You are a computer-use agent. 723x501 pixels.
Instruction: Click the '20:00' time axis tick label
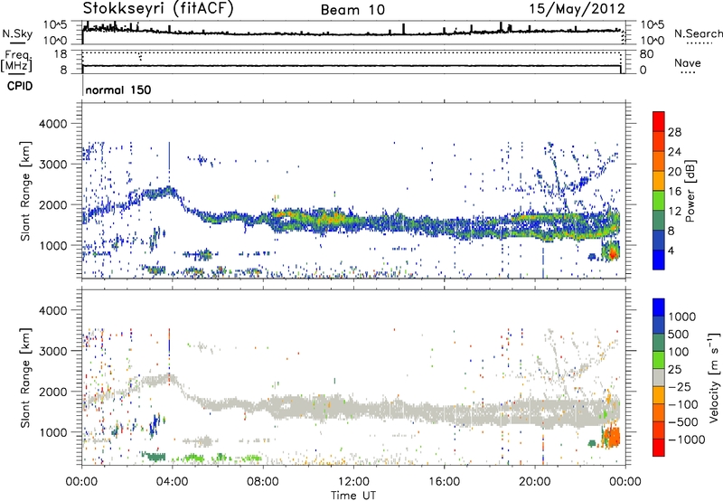point(534,482)
